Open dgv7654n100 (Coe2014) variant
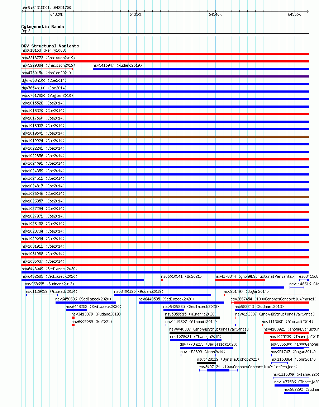 coord(44,88)
